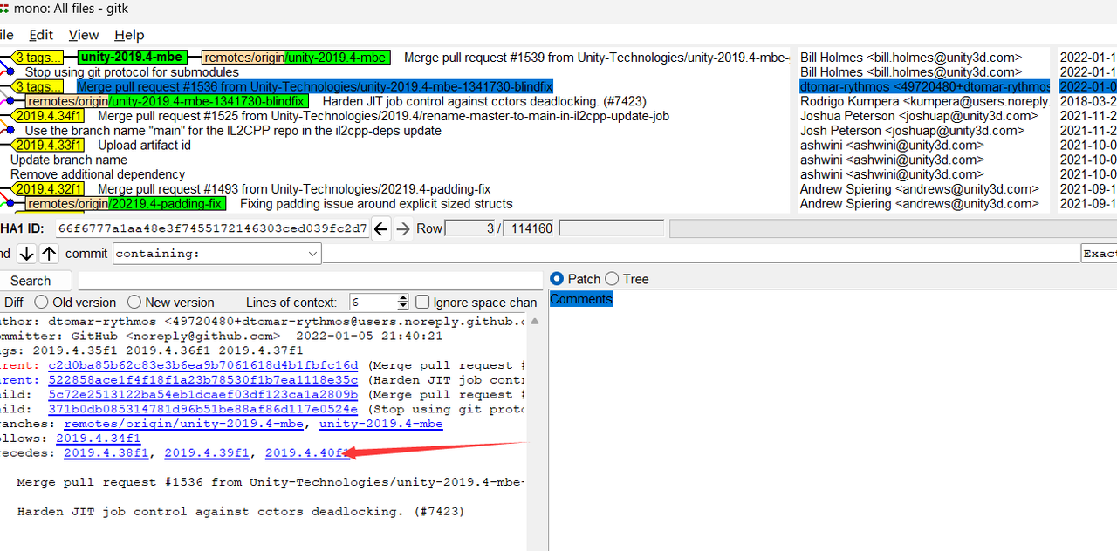
Task: Select commit 'Merge pull request #1493'
Action: click(294, 189)
